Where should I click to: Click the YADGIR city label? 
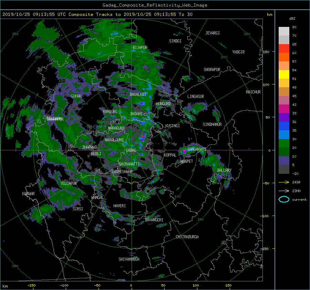238,52
